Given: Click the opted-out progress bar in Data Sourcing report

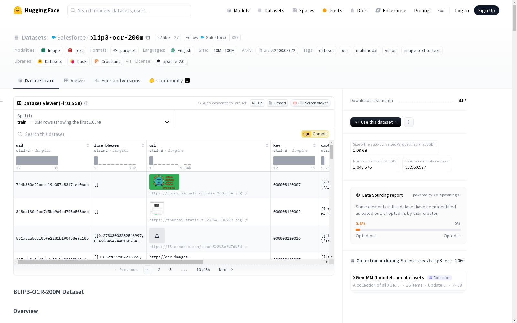Looking at the screenshot, I should click(x=408, y=230).
